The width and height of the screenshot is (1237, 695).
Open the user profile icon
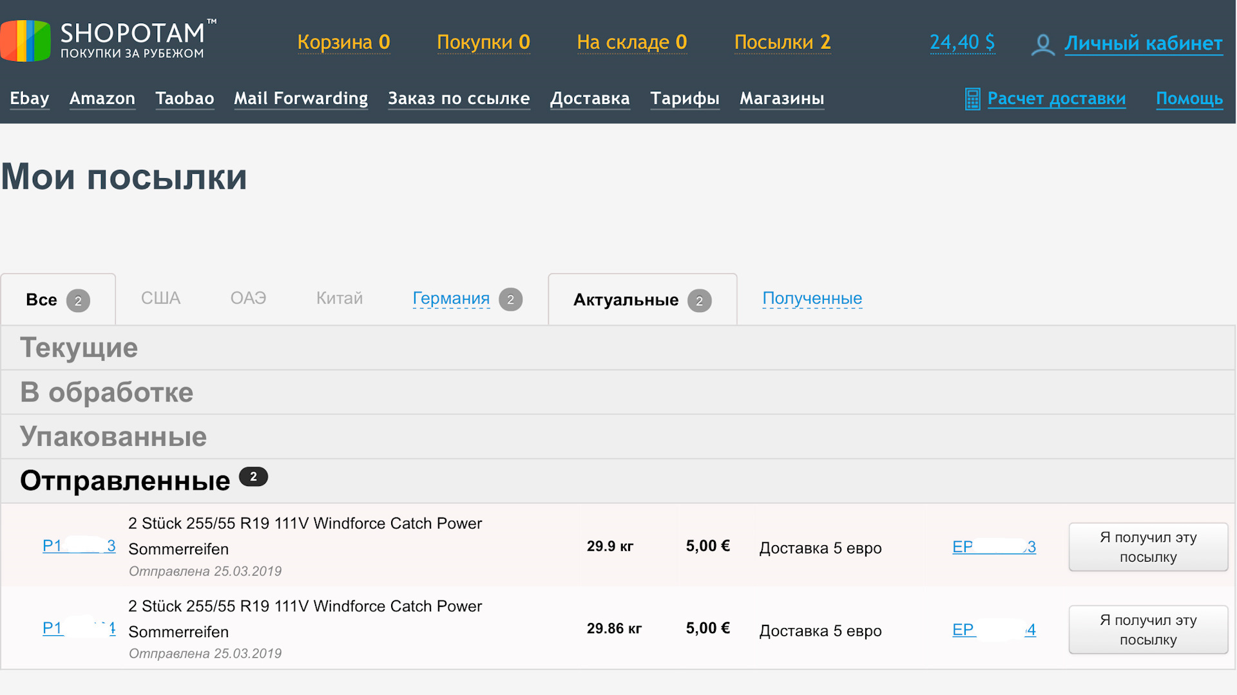pyautogui.click(x=1042, y=44)
